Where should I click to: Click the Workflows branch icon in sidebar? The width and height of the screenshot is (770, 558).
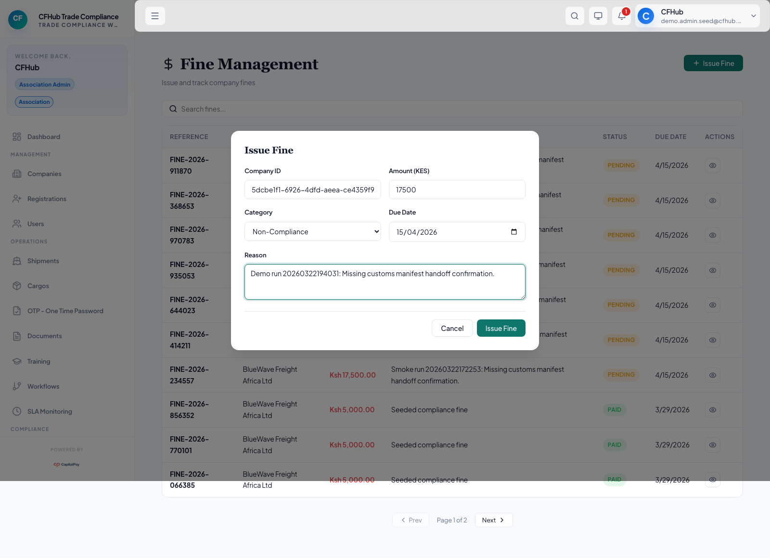click(17, 386)
